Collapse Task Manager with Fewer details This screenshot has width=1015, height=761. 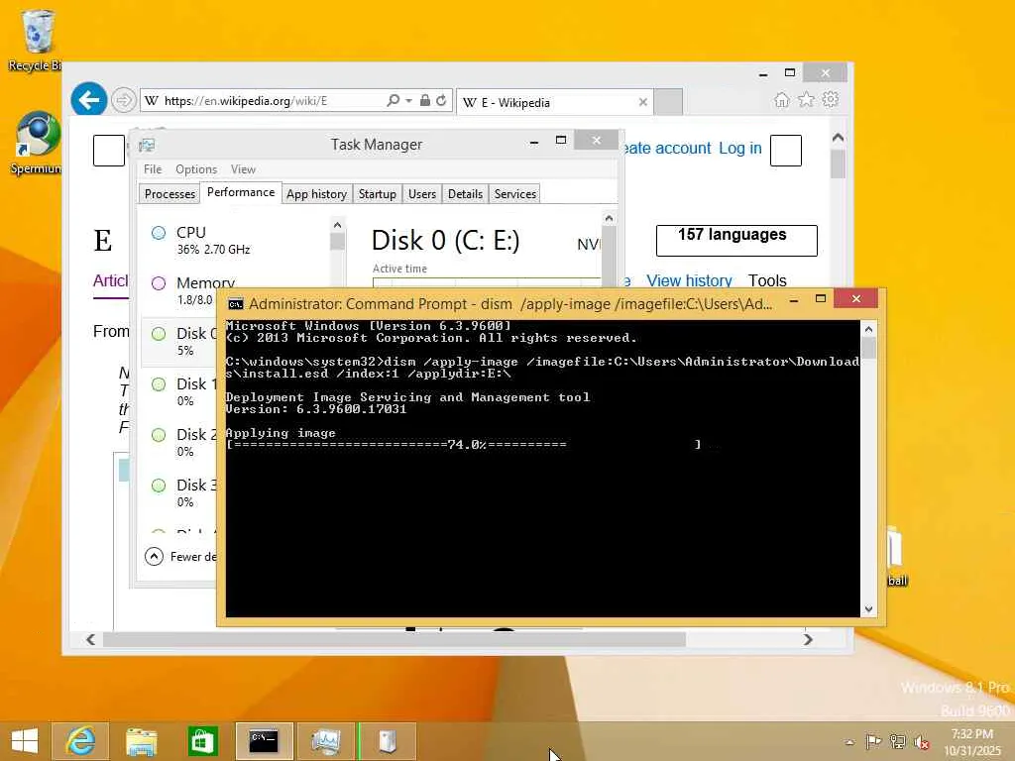point(181,557)
